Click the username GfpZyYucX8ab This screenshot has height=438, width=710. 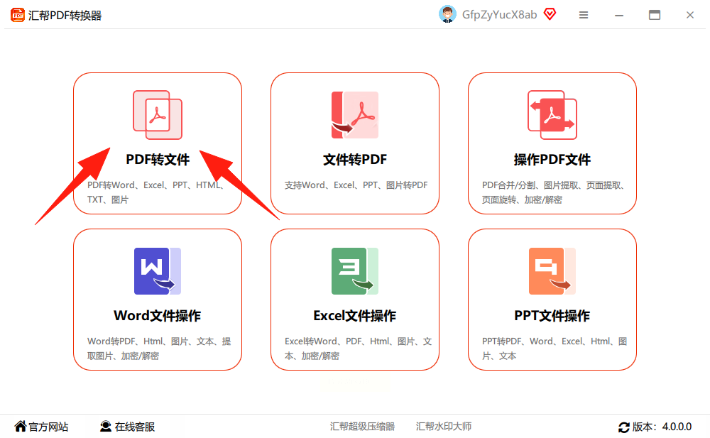pyautogui.click(x=499, y=15)
